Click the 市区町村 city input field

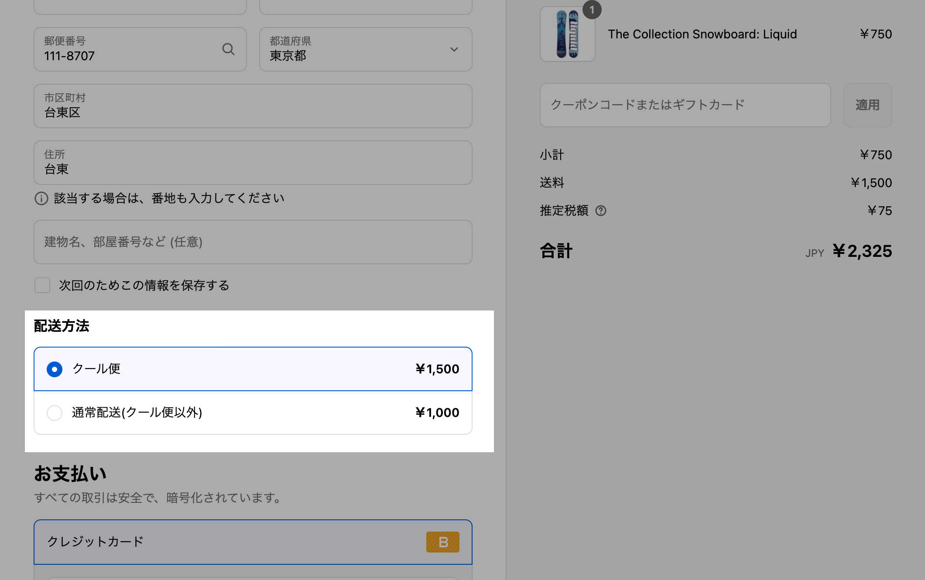(x=253, y=106)
